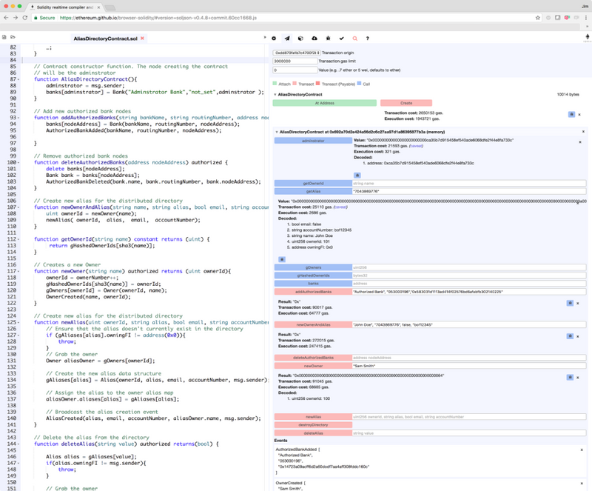This screenshot has width=592, height=491.
Task: Dismiss the contract creation cost result
Action: 579,115
